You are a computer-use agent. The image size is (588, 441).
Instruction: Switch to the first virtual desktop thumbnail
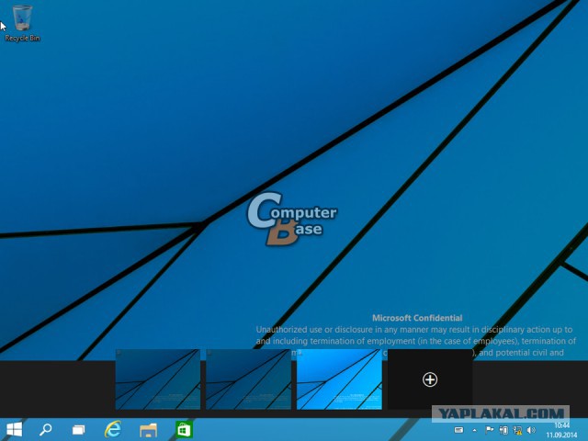coord(158,379)
